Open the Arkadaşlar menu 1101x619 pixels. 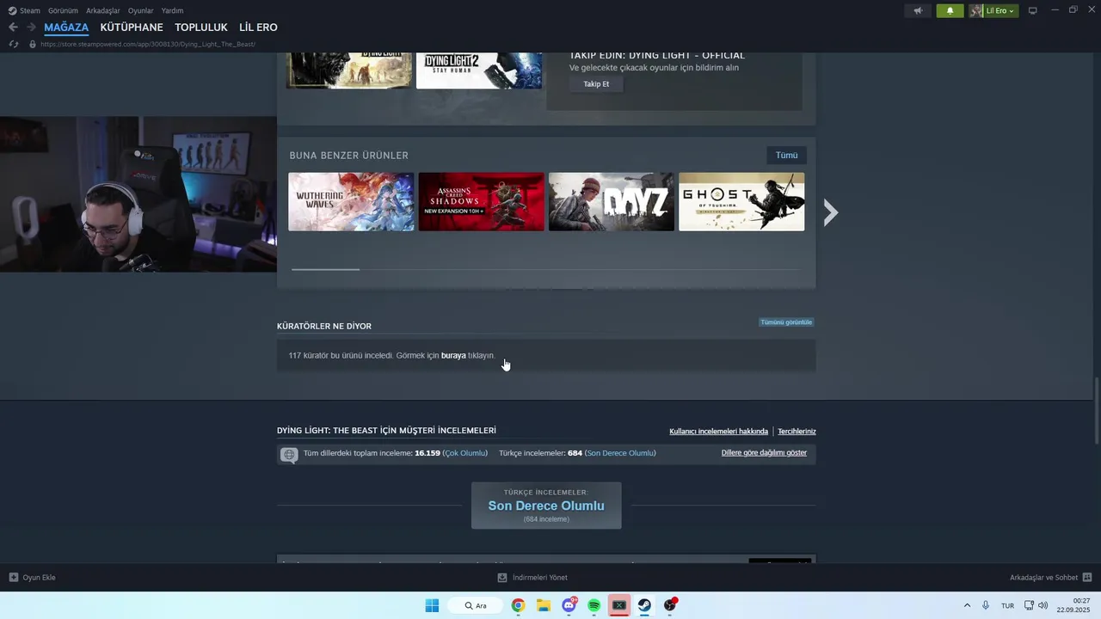click(103, 10)
